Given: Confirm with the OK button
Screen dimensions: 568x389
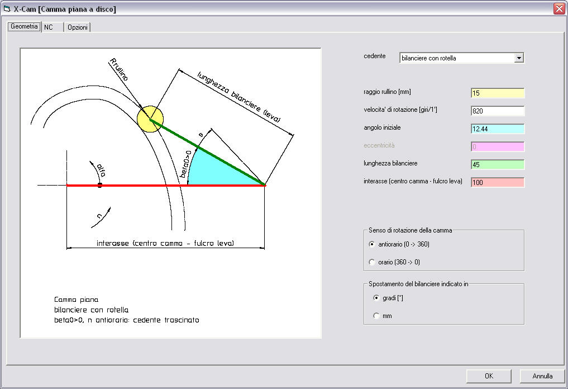Looking at the screenshot, I should [489, 376].
